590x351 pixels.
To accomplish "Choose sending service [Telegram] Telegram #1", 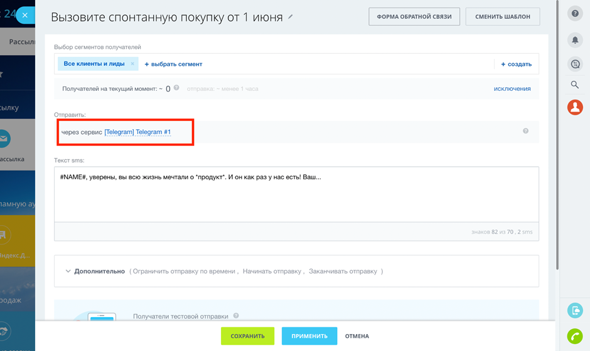I will click(137, 132).
